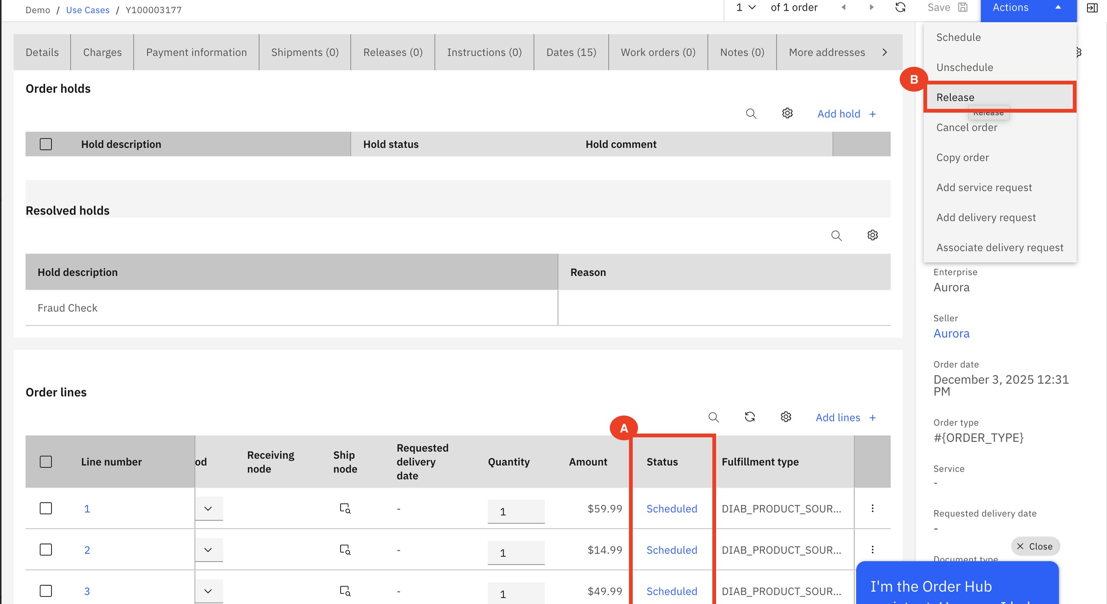Open the Releases (0) tab
Viewport: 1107px width, 604px height.
(393, 52)
